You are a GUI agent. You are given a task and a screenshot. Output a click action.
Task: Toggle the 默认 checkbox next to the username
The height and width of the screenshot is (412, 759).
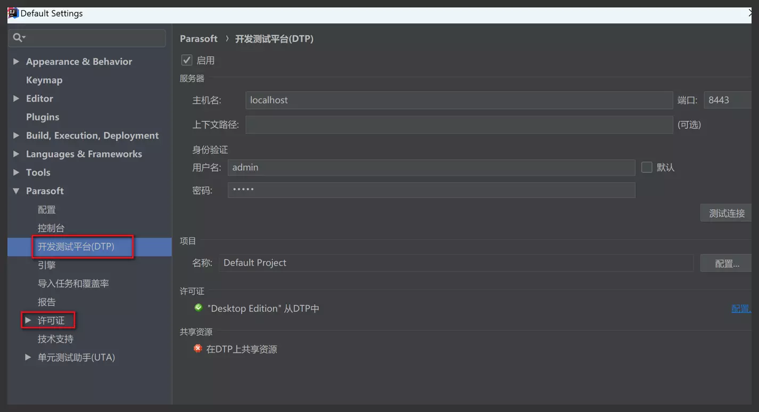tap(647, 167)
